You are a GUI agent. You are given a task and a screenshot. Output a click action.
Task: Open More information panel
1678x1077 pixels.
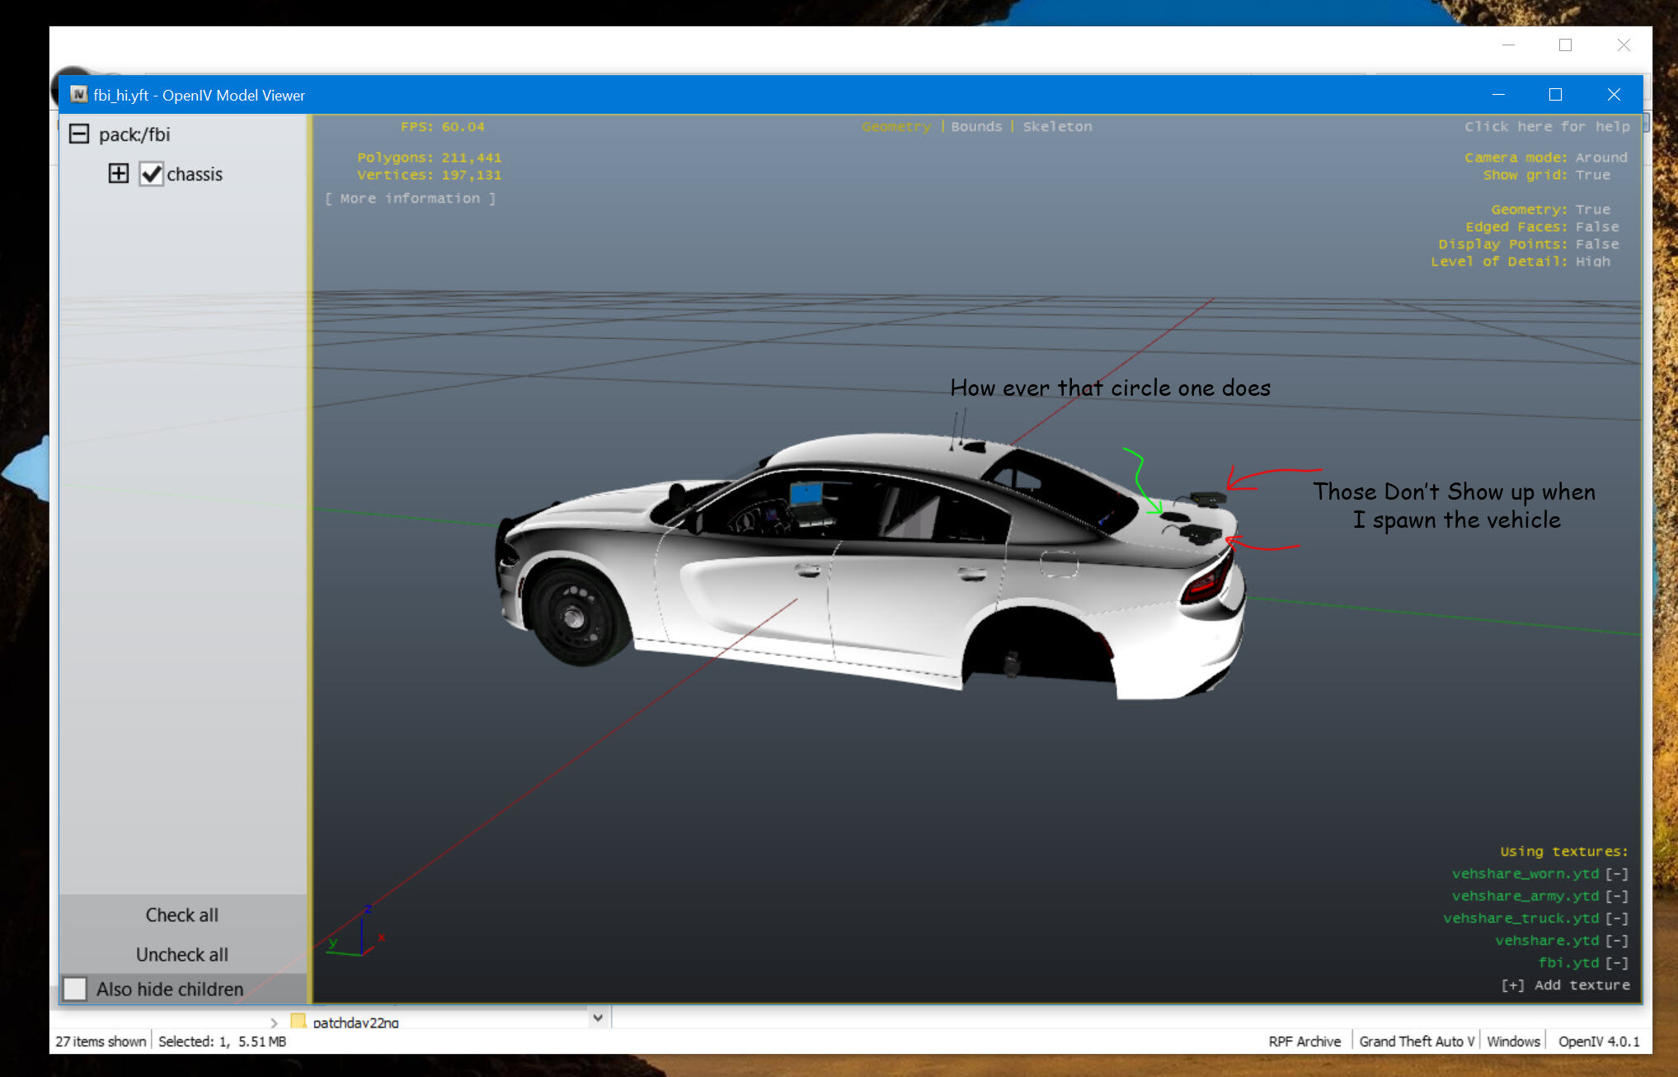tap(410, 199)
